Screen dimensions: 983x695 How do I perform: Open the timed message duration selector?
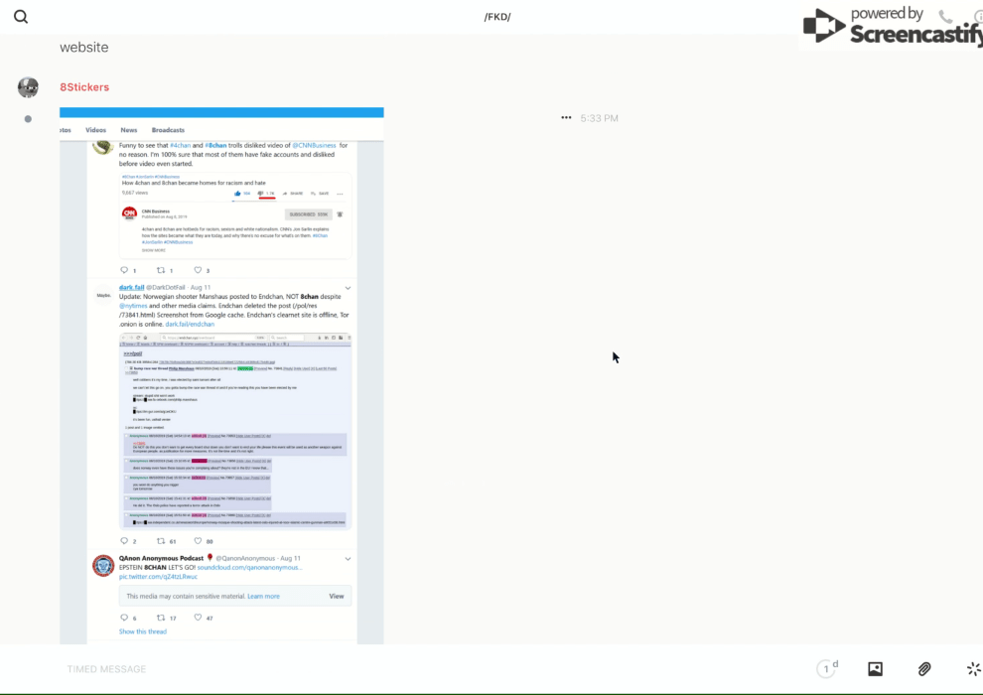[826, 669]
